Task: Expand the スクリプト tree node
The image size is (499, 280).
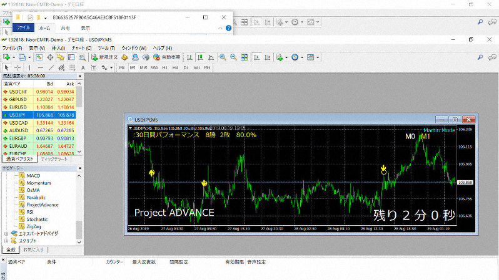Action: (x=6, y=240)
